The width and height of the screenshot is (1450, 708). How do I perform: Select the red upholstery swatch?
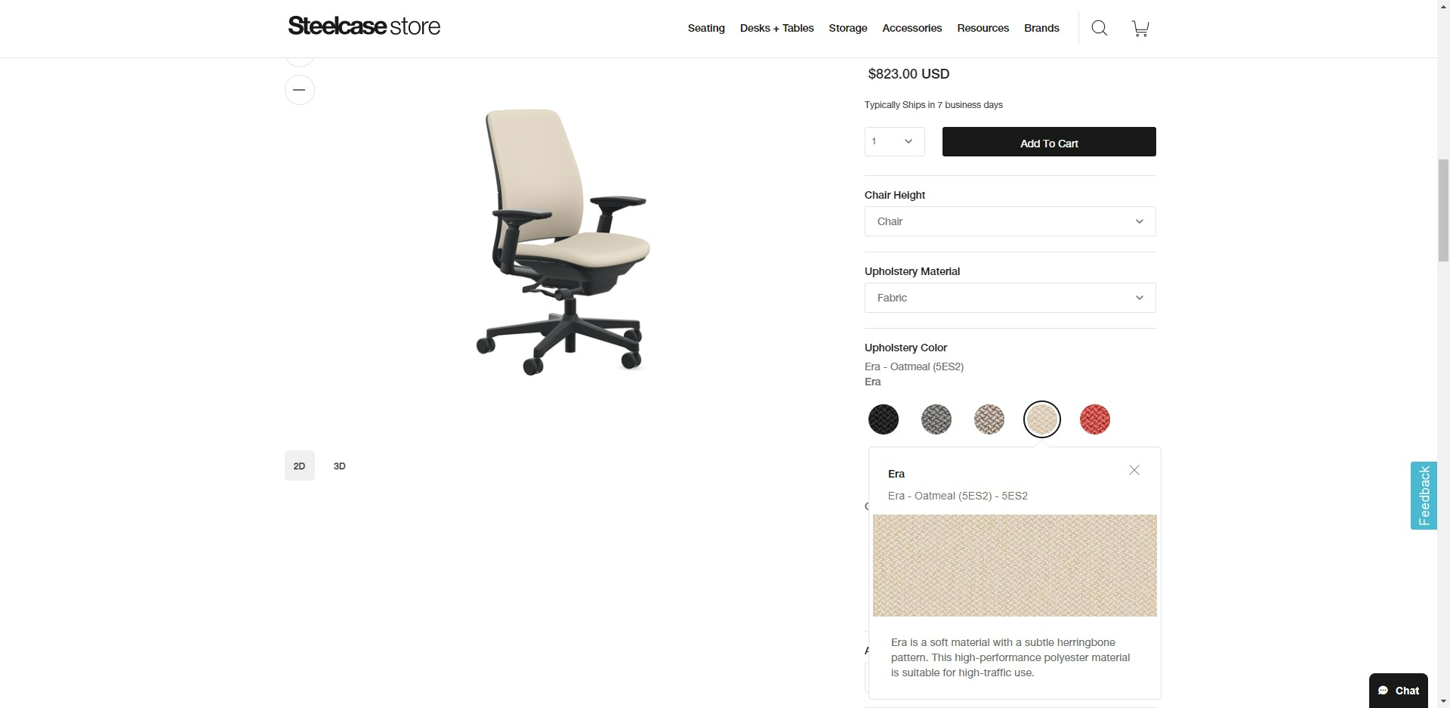click(x=1095, y=419)
